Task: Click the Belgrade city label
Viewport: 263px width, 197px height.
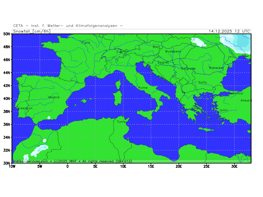Action: [188, 69]
